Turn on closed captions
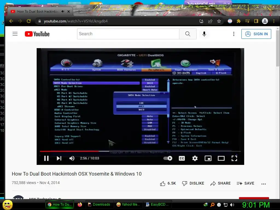The image size is (280, 210). [182, 158]
